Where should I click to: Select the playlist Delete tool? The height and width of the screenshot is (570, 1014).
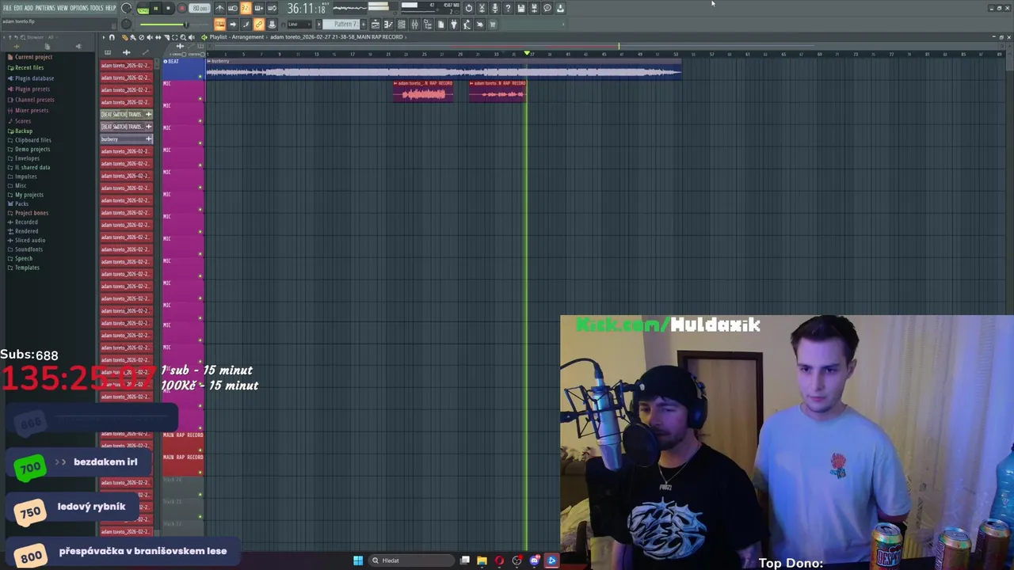[x=141, y=37]
